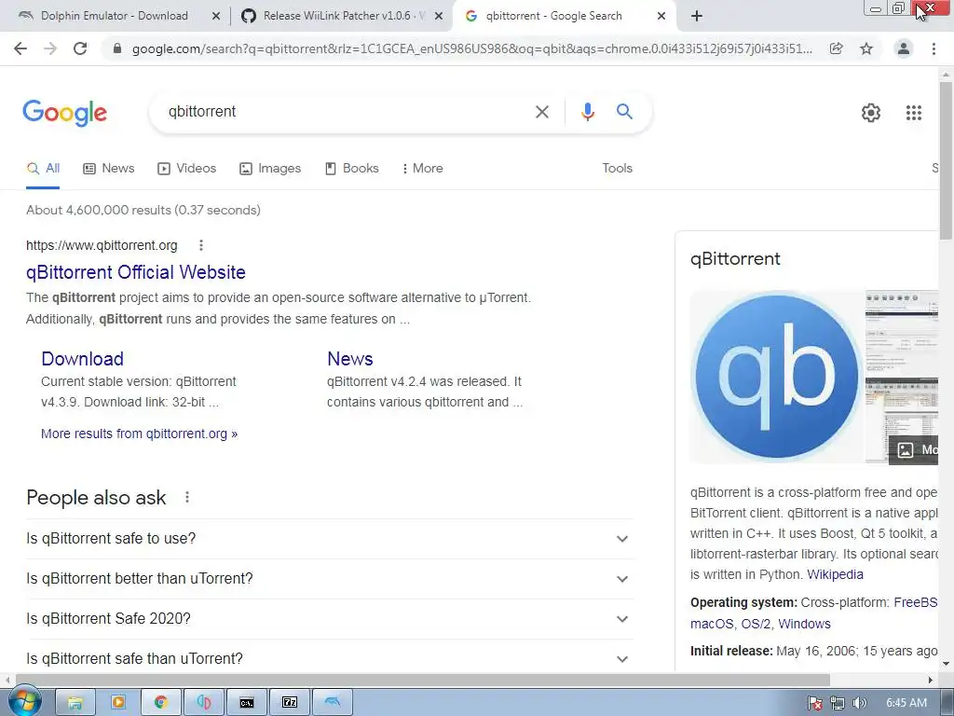Viewport: 954px width, 716px height.
Task: Open the macOS link
Action: tap(711, 624)
